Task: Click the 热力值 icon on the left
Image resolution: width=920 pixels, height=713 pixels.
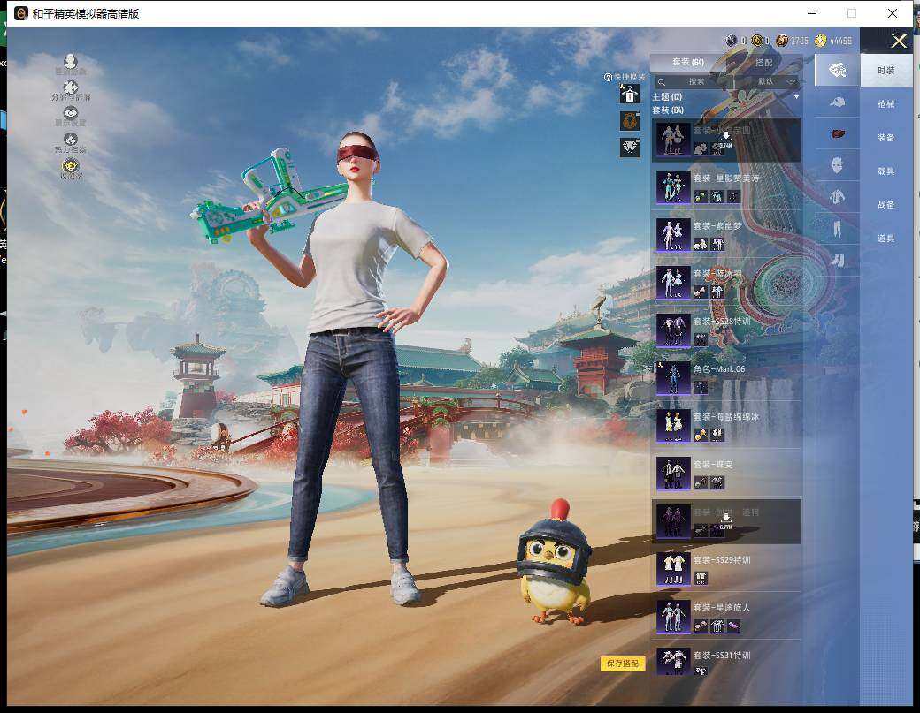Action: pos(70,140)
